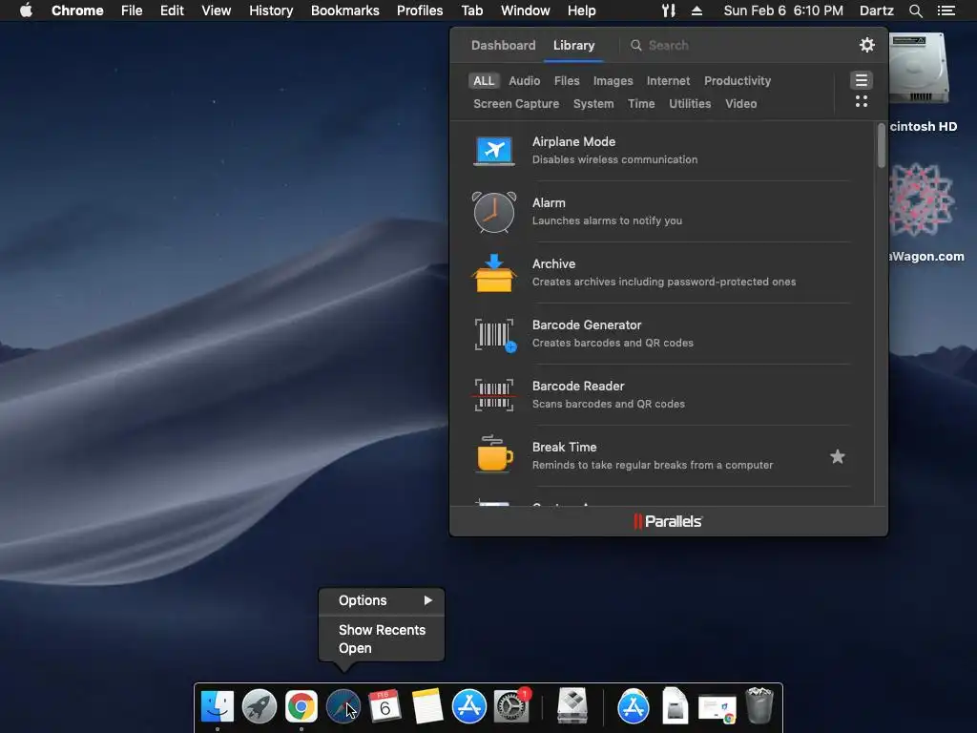This screenshot has width=977, height=733.
Task: Filter tools by Images
Action: (613, 81)
